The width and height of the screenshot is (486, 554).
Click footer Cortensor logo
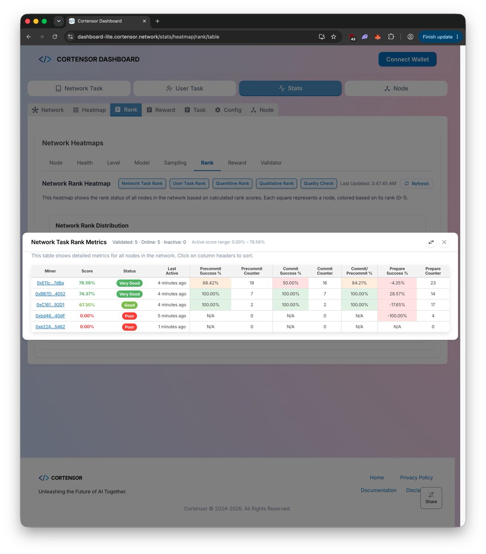pyautogui.click(x=60, y=478)
